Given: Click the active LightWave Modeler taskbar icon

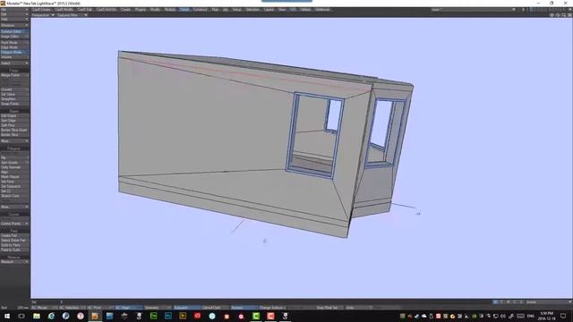Looking at the screenshot, I should (95, 316).
